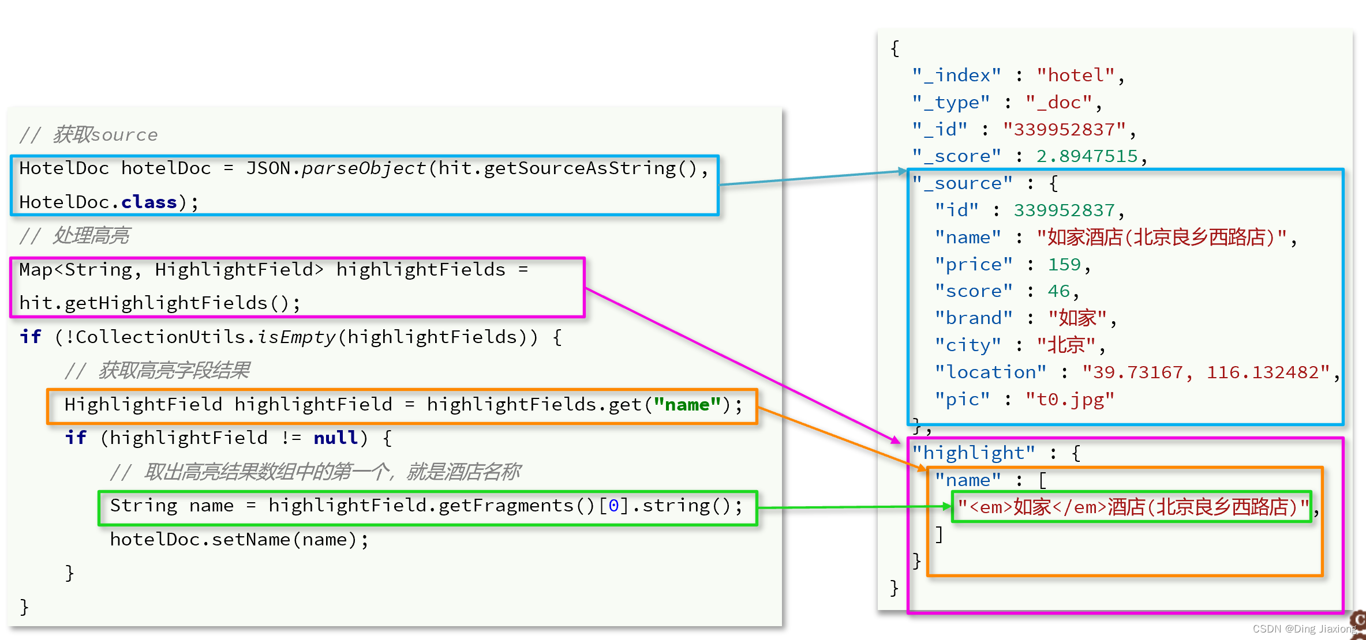1366x640 pixels.
Task: Click the "_score" value 2.8947515
Action: point(1087,156)
